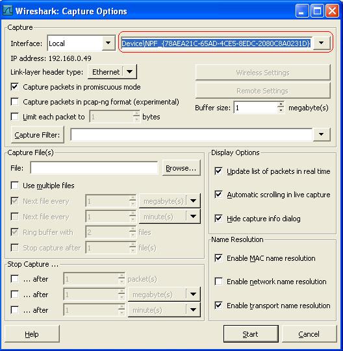This screenshot has width=343, height=351.
Task: Enable Stop Capture after megabyte(s) checkbox
Action: (15, 295)
